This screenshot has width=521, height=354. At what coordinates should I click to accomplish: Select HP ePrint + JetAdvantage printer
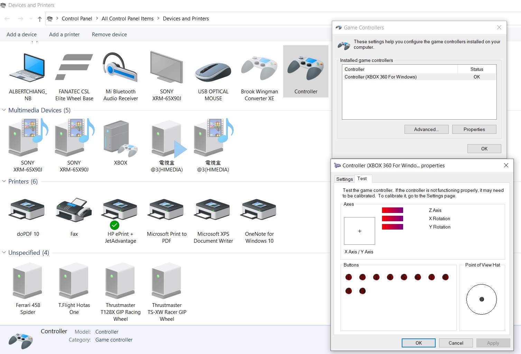(120, 218)
